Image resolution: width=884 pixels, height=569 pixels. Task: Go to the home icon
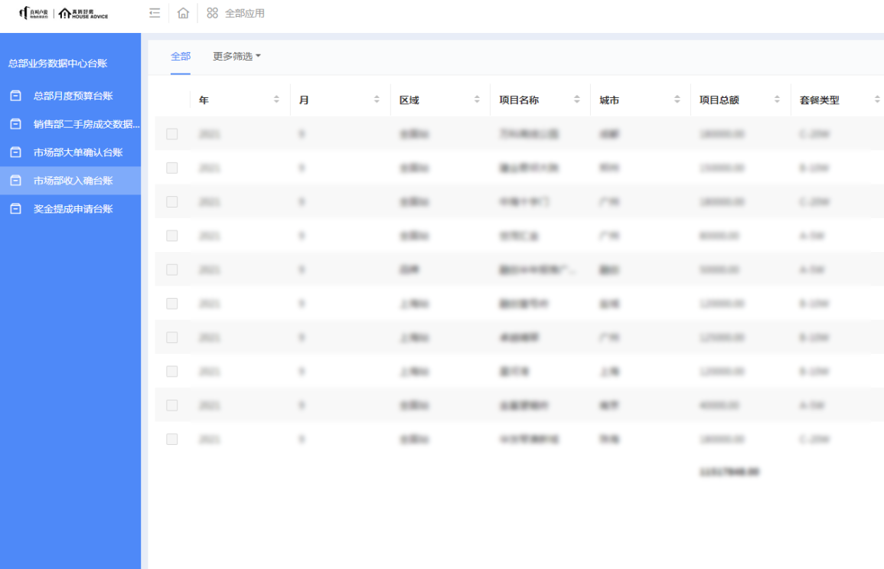(183, 13)
